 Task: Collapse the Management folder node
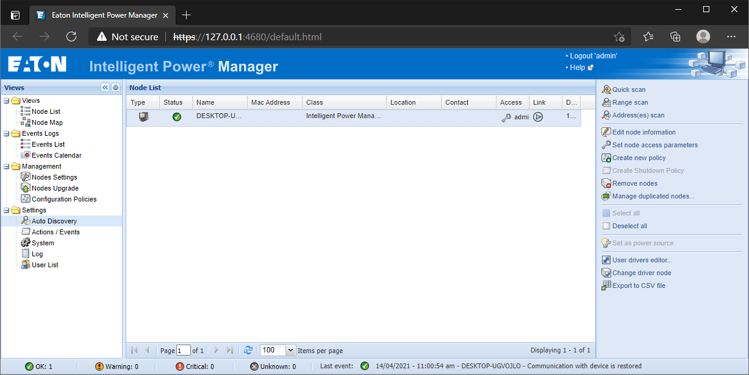pyautogui.click(x=6, y=166)
